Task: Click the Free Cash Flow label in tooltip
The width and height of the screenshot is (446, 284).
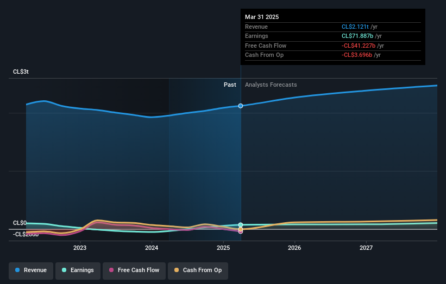Action: click(x=266, y=46)
